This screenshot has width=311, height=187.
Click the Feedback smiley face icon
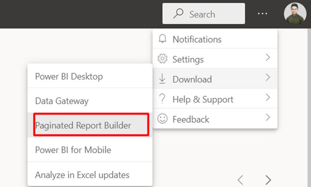point(162,118)
